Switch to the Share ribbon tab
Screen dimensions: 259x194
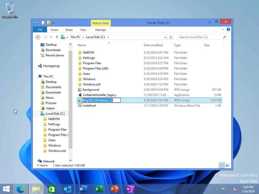pyautogui.click(x=69, y=30)
